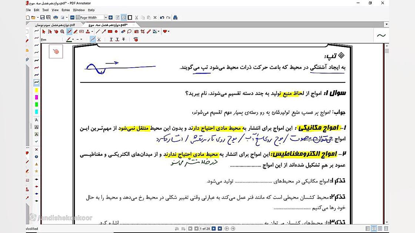This screenshot has width=415, height=233.
Task: Select two-page layout in status bar
Action: pyautogui.click(x=380, y=229)
